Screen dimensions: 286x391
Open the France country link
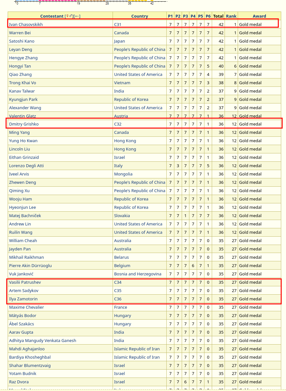coord(121,307)
